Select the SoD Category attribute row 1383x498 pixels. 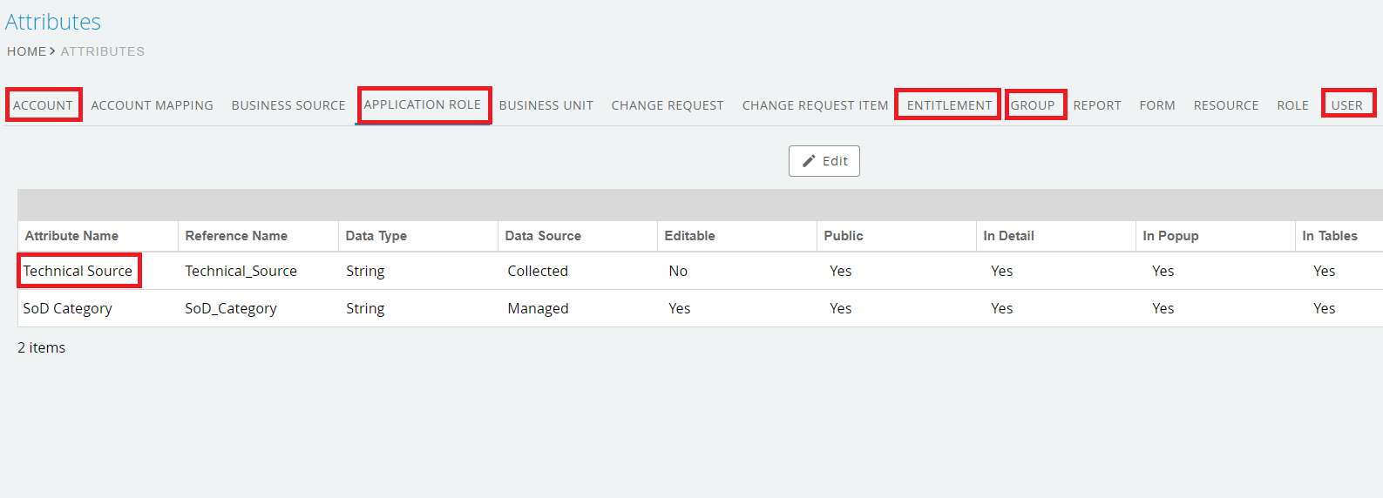click(x=67, y=308)
